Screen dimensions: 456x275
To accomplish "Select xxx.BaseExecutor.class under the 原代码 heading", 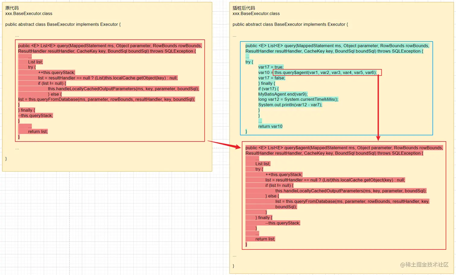I will tap(29, 14).
